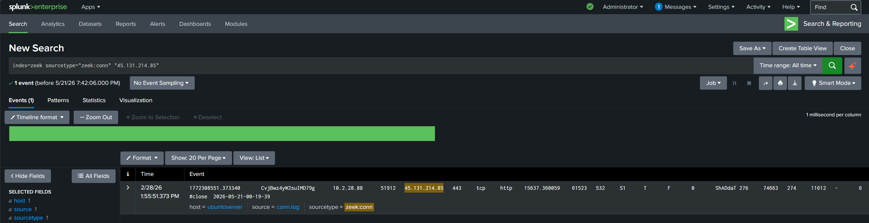Open the Activity menu

758,7
